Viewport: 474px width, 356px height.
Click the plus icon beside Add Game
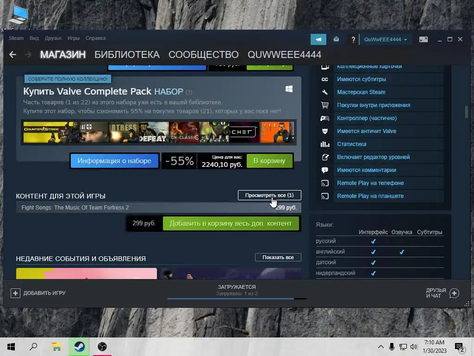[x=15, y=293]
